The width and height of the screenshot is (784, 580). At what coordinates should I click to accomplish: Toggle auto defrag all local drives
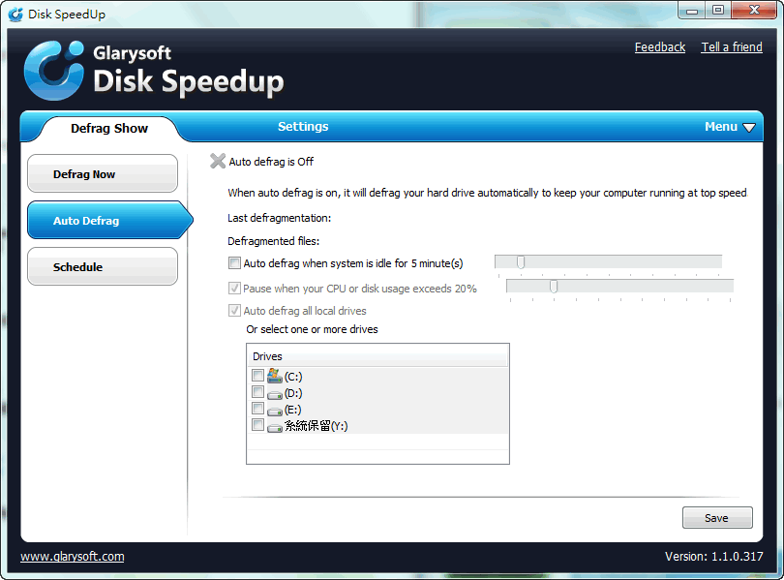pyautogui.click(x=234, y=311)
